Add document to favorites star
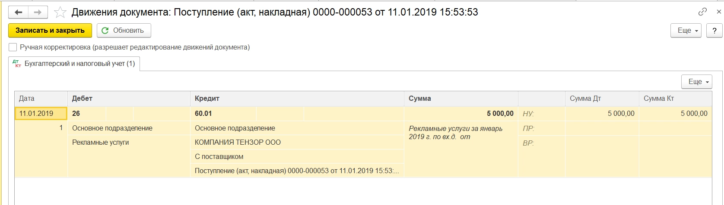 (x=60, y=12)
